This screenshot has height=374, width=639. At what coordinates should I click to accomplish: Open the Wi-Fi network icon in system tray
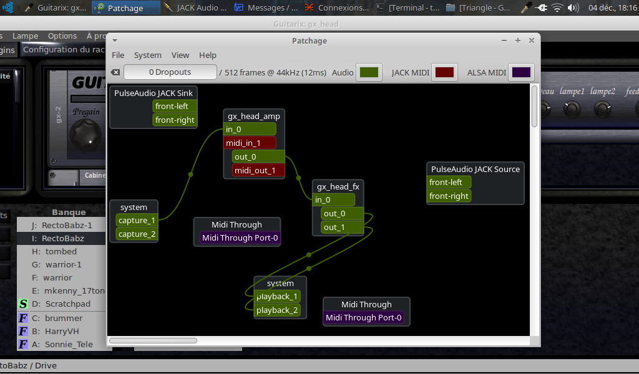[x=557, y=7]
